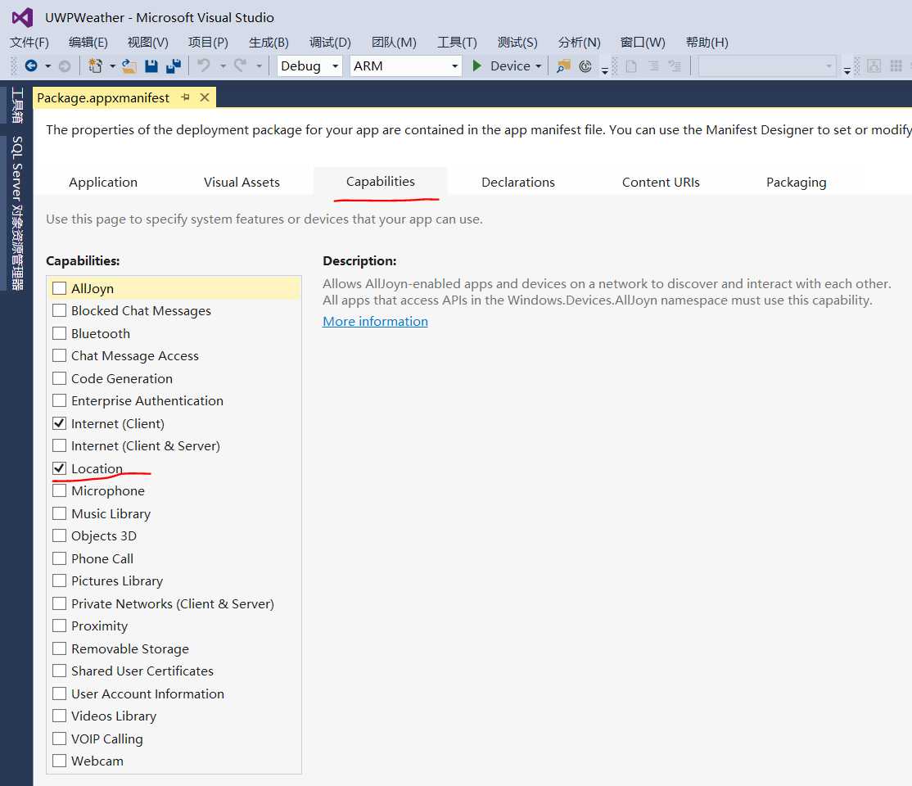Open the 帮助(H) help menu
The height and width of the screenshot is (786, 912).
tap(707, 43)
